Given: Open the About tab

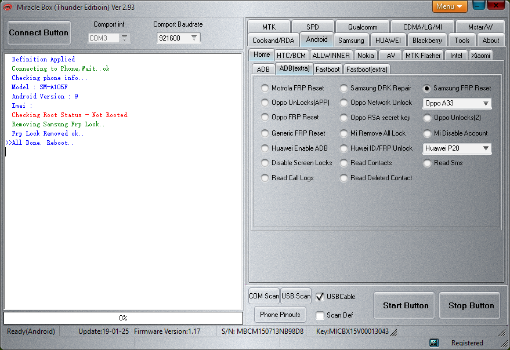Looking at the screenshot, I should click(x=490, y=41).
